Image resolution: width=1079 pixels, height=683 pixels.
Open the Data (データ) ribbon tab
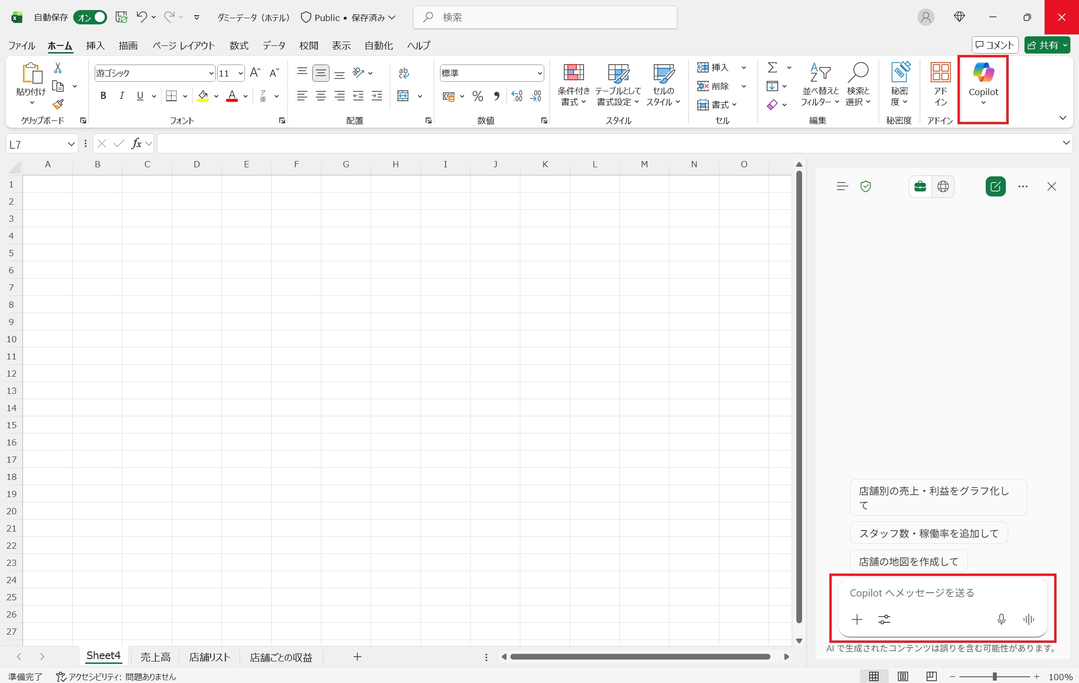coord(274,45)
